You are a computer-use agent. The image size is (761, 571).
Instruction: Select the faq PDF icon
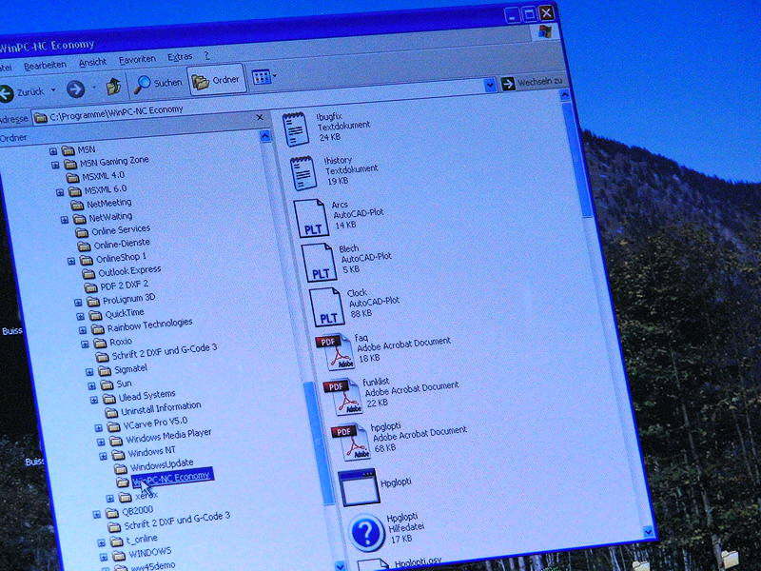click(335, 351)
